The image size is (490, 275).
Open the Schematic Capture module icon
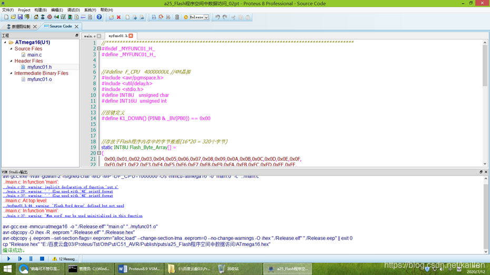click(x=43, y=17)
